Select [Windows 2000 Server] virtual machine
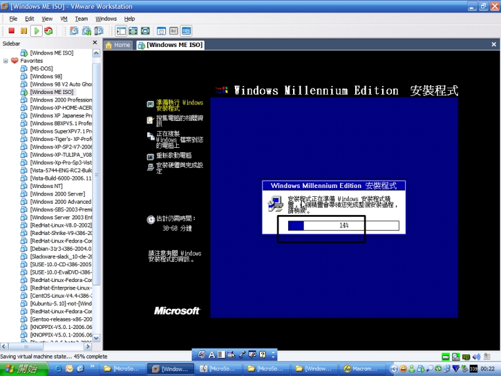 tap(58, 194)
